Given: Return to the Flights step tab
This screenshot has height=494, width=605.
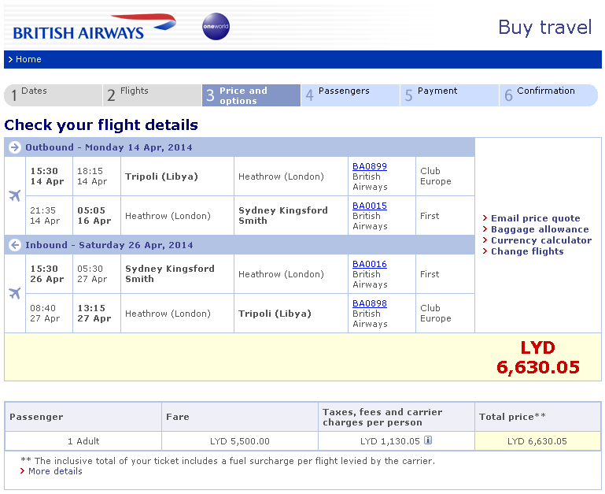Looking at the screenshot, I should 152,95.
